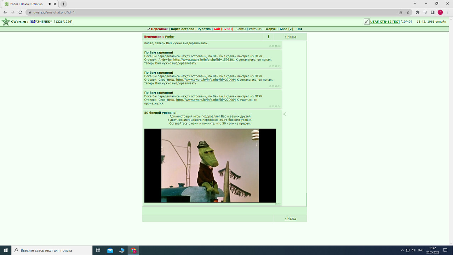Image resolution: width=453 pixels, height=255 pixels.
Task: Open the Mail app on the taskbar
Action: [x=110, y=250]
